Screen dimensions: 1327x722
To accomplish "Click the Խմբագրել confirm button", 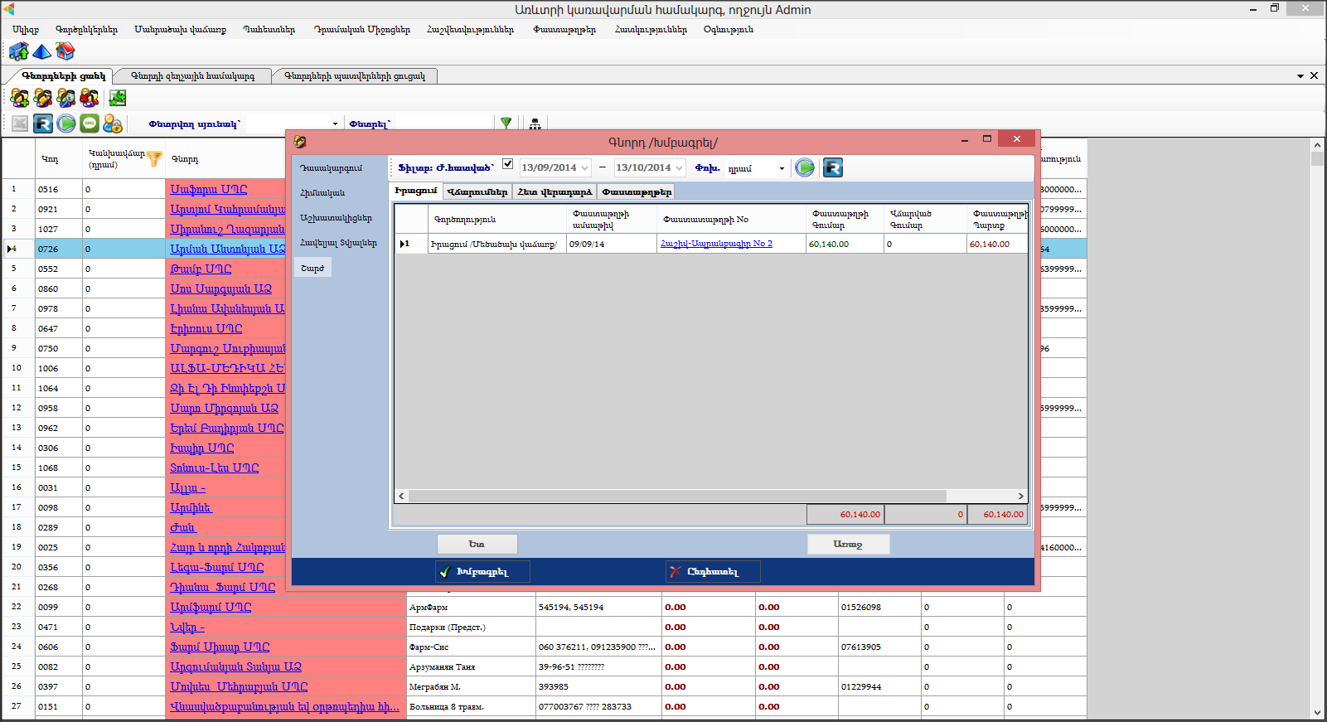I will [482, 572].
